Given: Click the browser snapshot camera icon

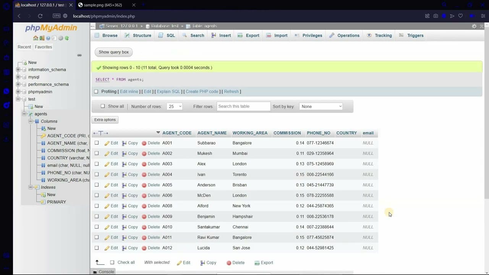Looking at the screenshot, I should coord(436,16).
